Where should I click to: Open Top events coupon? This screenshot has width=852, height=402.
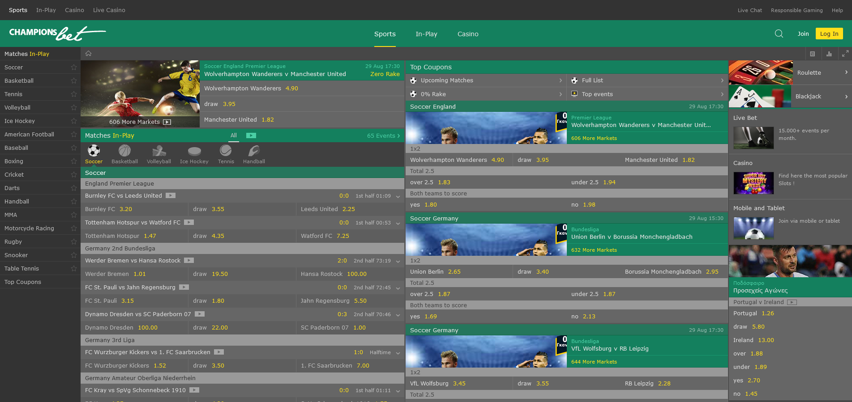[647, 94]
